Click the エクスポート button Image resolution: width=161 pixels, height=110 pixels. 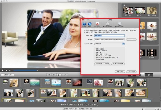pyautogui.click(x=131, y=71)
